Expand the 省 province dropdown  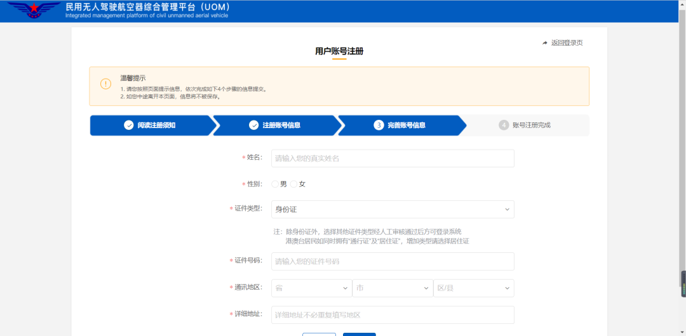(311, 288)
